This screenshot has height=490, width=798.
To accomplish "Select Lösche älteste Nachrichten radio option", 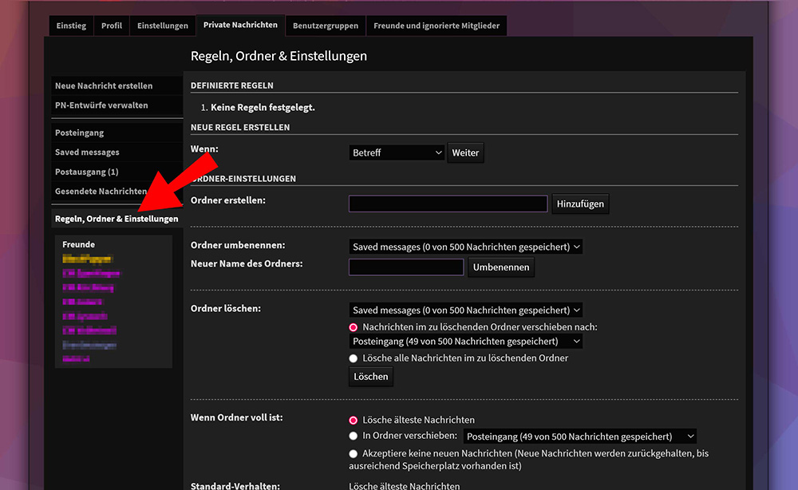I will click(354, 420).
